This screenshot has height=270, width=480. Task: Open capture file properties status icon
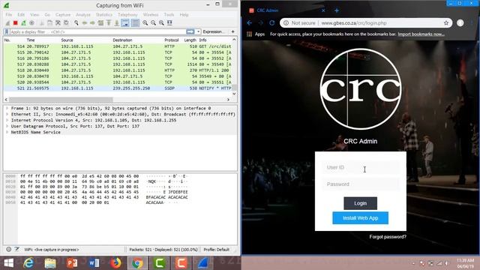[x=16, y=250]
